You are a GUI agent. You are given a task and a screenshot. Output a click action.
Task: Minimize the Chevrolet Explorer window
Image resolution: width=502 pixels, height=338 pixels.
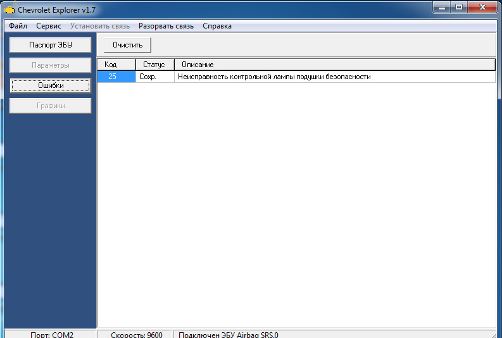[x=442, y=7]
